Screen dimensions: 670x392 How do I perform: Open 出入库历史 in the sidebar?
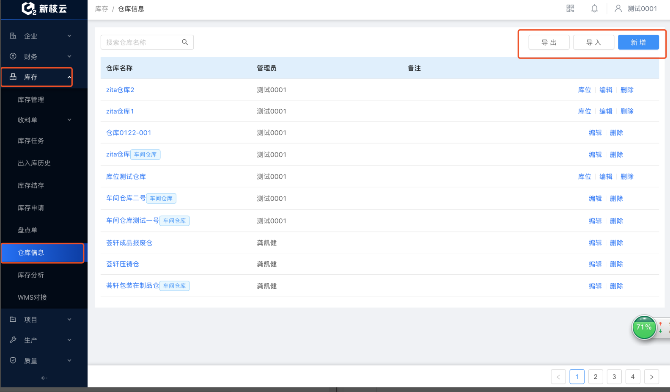pyautogui.click(x=34, y=163)
